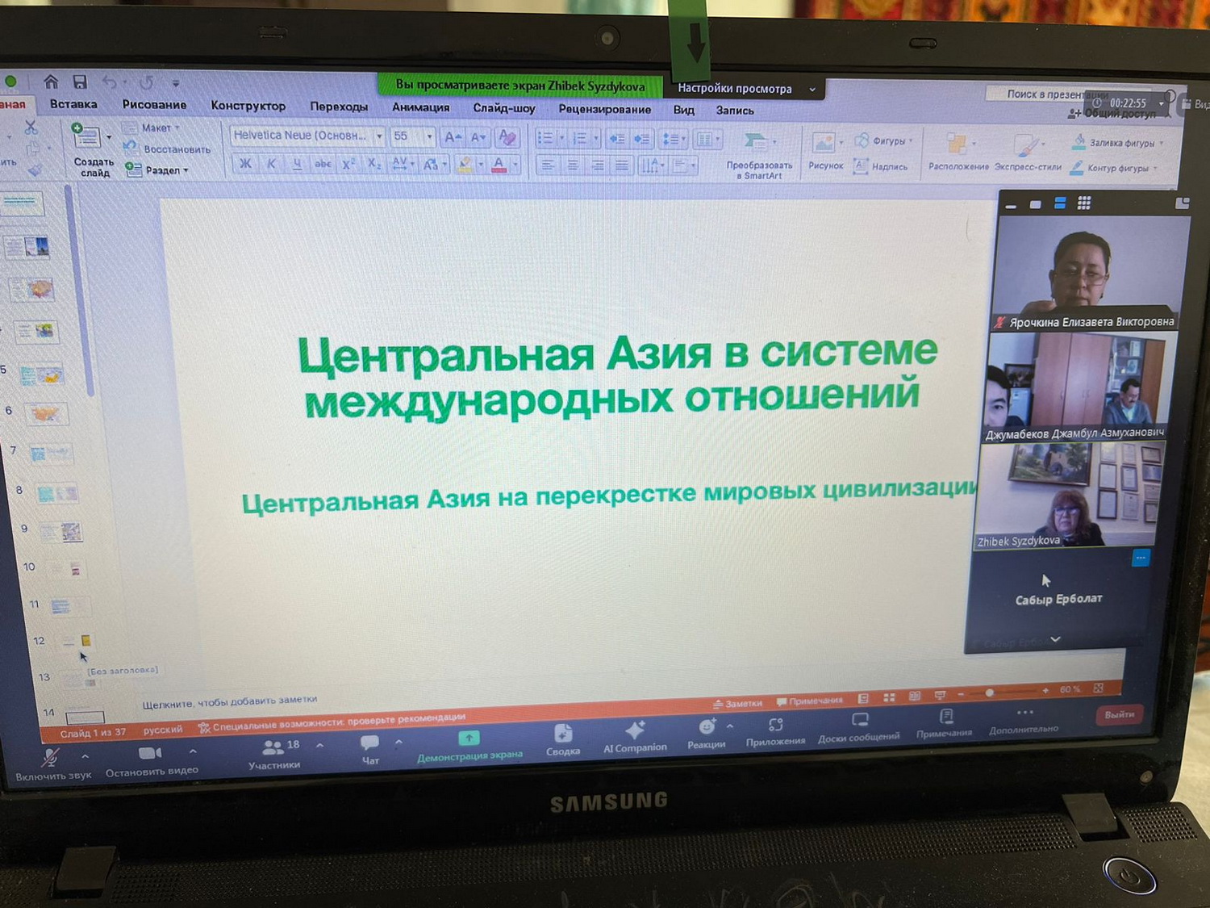Clear formatting with the eraser A icon
This screenshot has height=908, width=1210.
point(507,137)
